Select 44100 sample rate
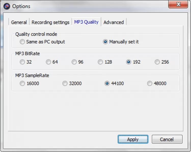The image size is (191, 152). tap(107, 83)
